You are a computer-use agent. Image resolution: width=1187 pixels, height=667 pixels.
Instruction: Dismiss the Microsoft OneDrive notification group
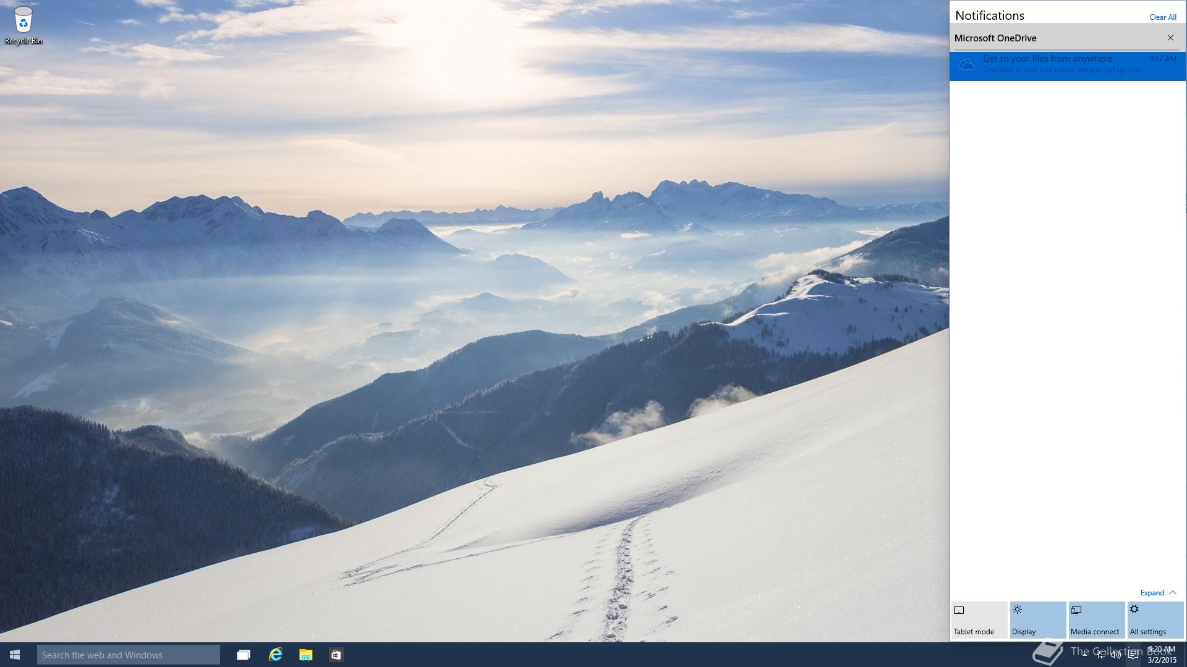click(1170, 38)
